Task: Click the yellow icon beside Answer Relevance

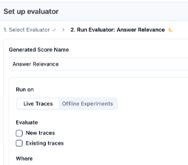Action: pyautogui.click(x=170, y=30)
